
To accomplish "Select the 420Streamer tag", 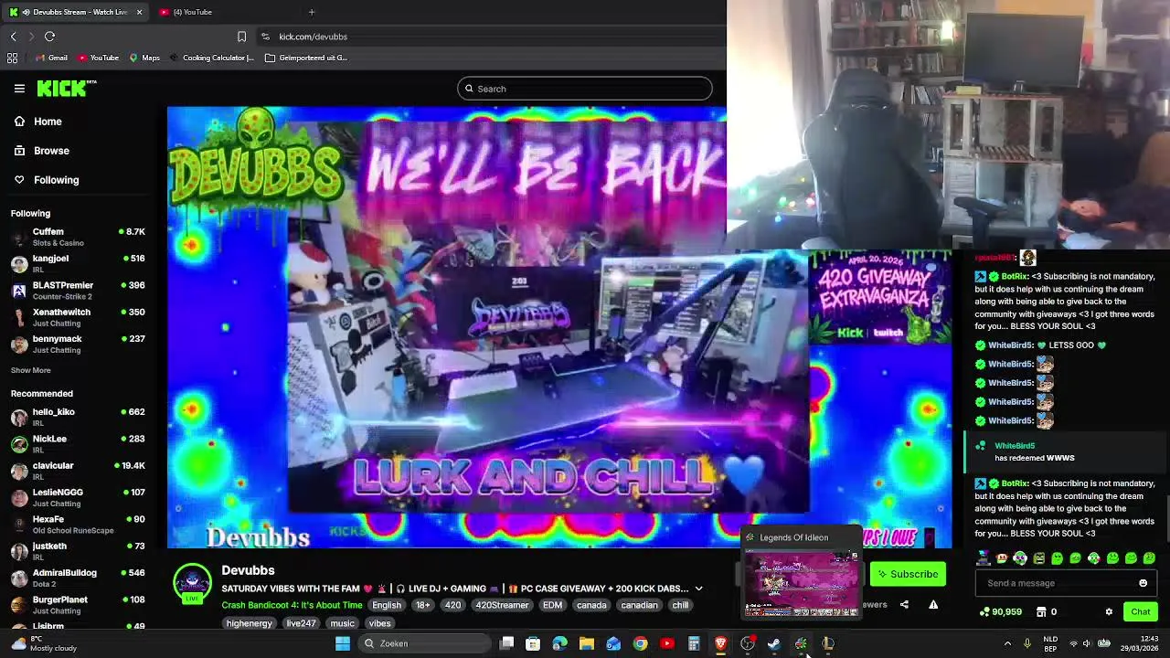I will click(x=502, y=605).
